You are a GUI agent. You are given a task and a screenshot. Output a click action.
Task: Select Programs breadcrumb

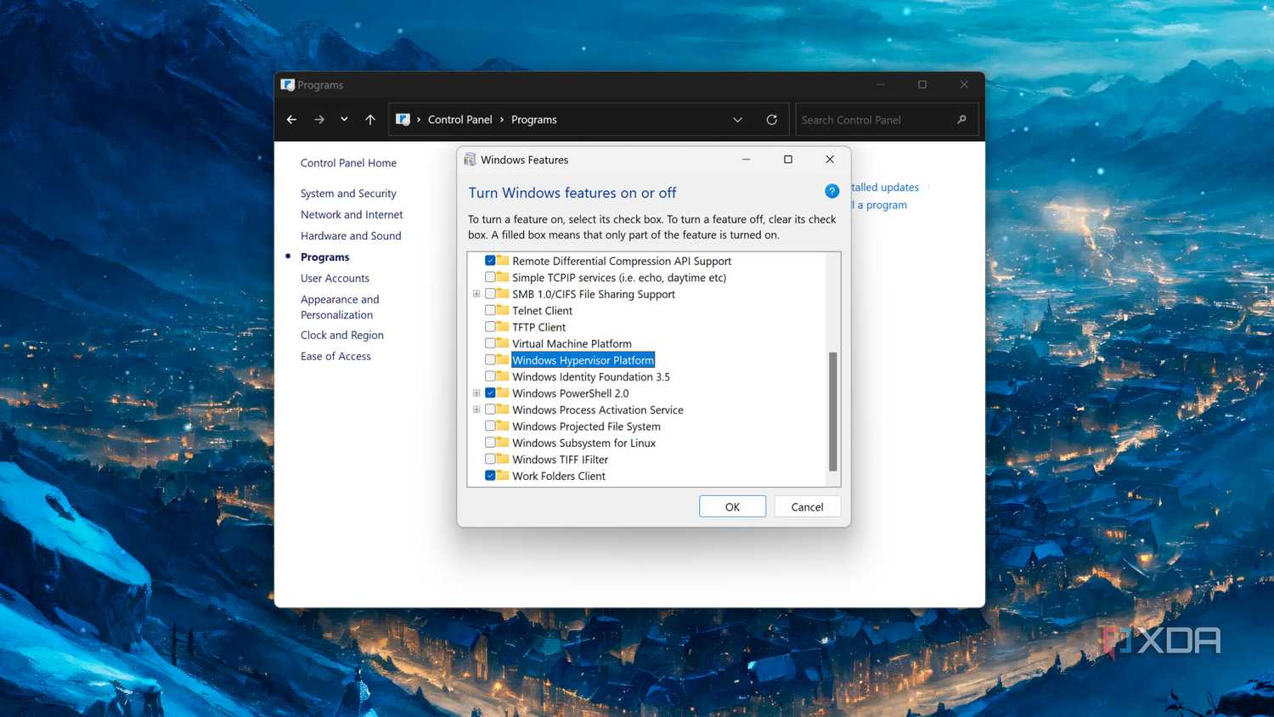[534, 120]
